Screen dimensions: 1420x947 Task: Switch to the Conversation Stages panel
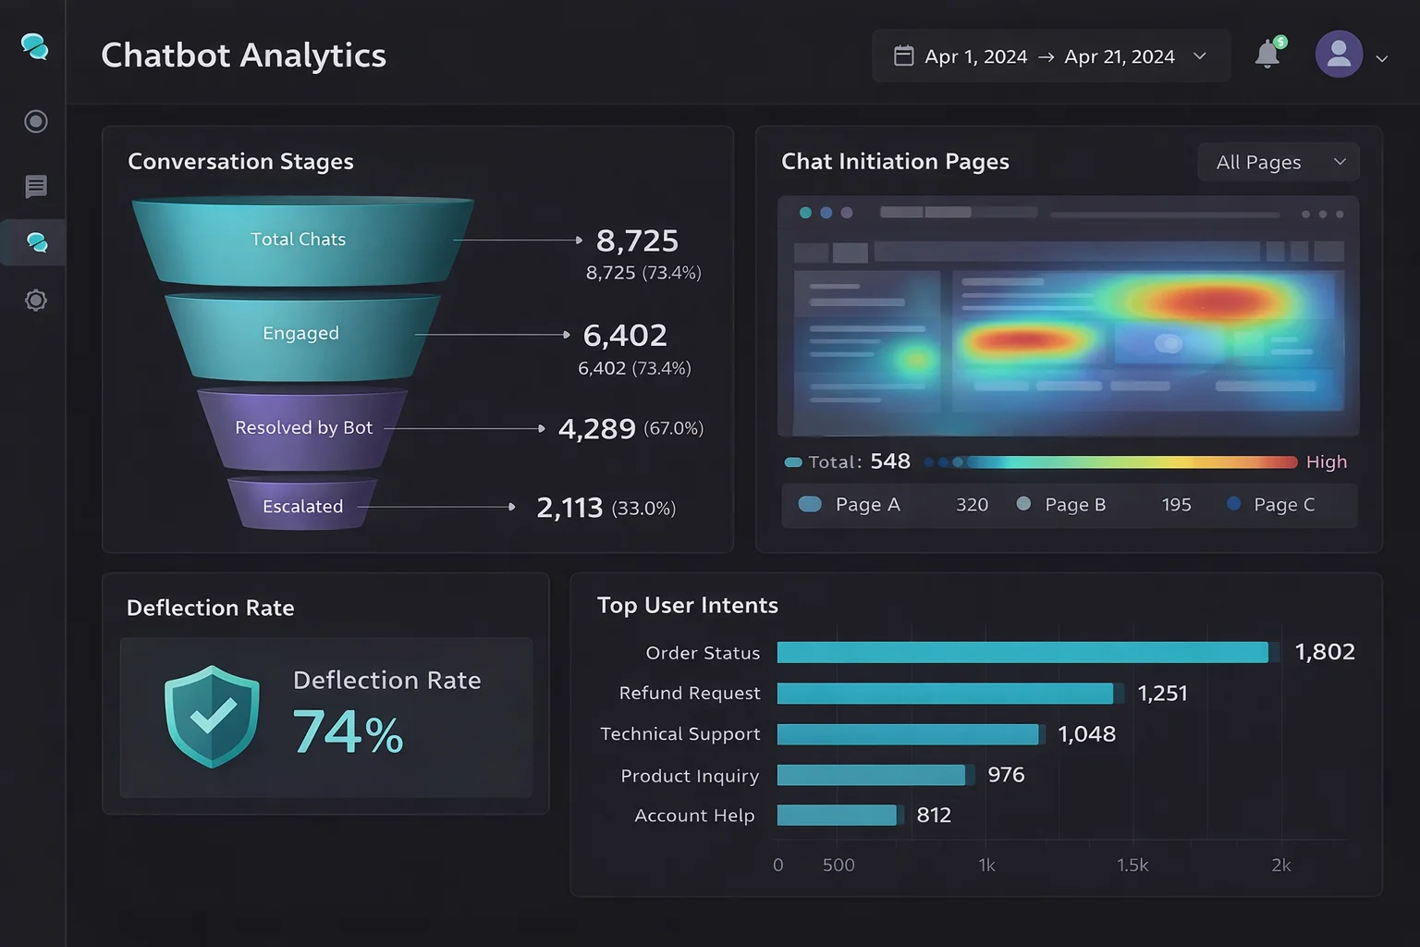click(x=240, y=161)
